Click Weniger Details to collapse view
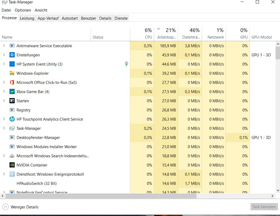The image size is (280, 216). pos(20,207)
